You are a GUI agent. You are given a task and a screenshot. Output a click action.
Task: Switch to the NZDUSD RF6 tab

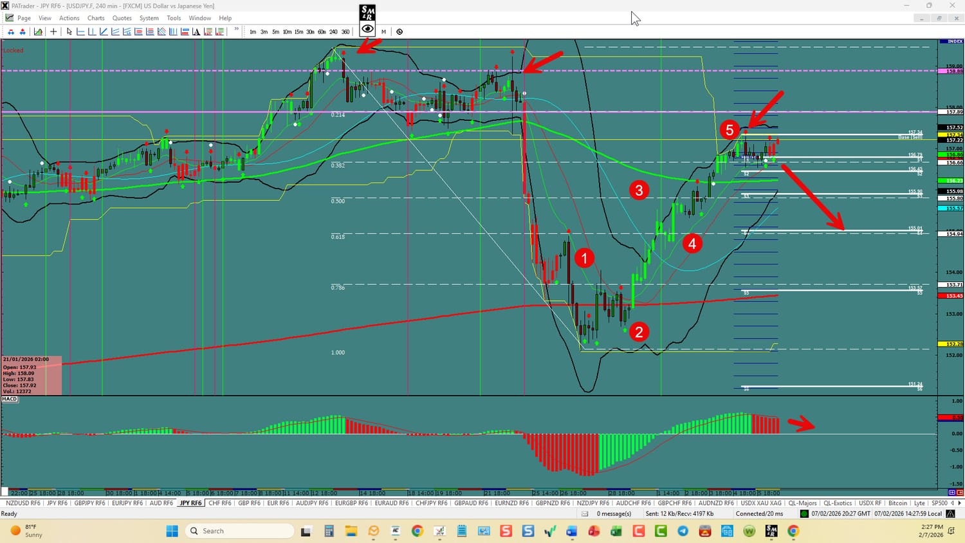[x=23, y=503]
